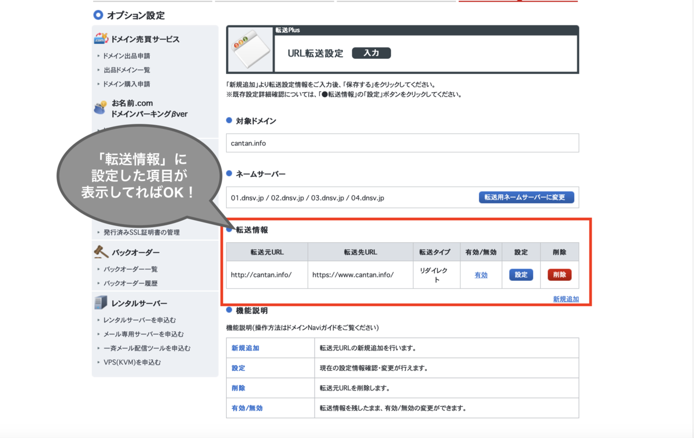Click 設定 in the 機能説明 table
This screenshot has height=438, width=694.
(x=238, y=368)
